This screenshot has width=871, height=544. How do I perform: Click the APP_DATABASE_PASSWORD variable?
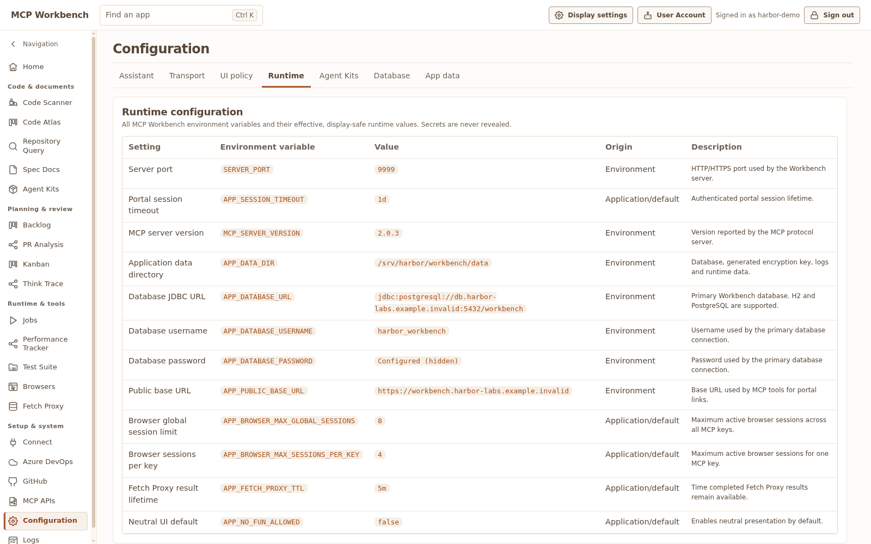pyautogui.click(x=268, y=361)
